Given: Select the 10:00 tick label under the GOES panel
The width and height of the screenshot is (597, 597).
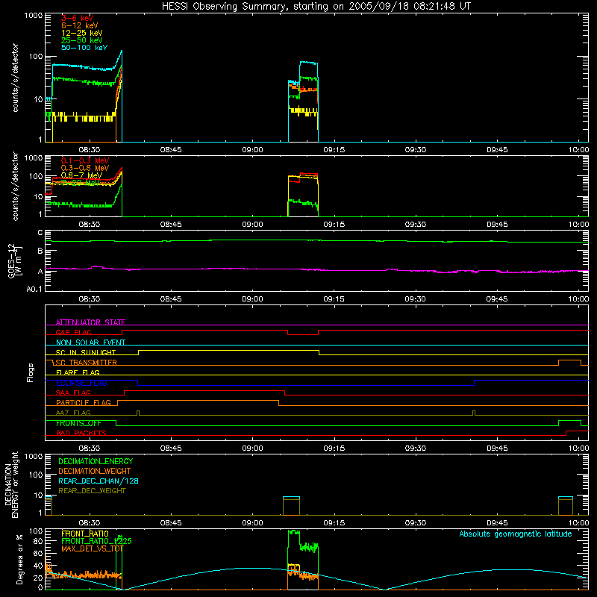Looking at the screenshot, I should [578, 299].
